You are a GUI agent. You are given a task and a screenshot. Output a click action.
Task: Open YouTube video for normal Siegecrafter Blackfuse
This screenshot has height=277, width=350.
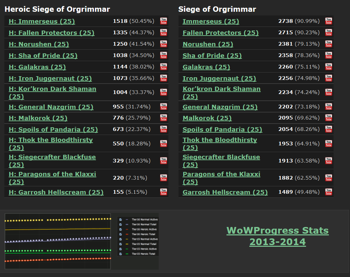pyautogui.click(x=329, y=161)
